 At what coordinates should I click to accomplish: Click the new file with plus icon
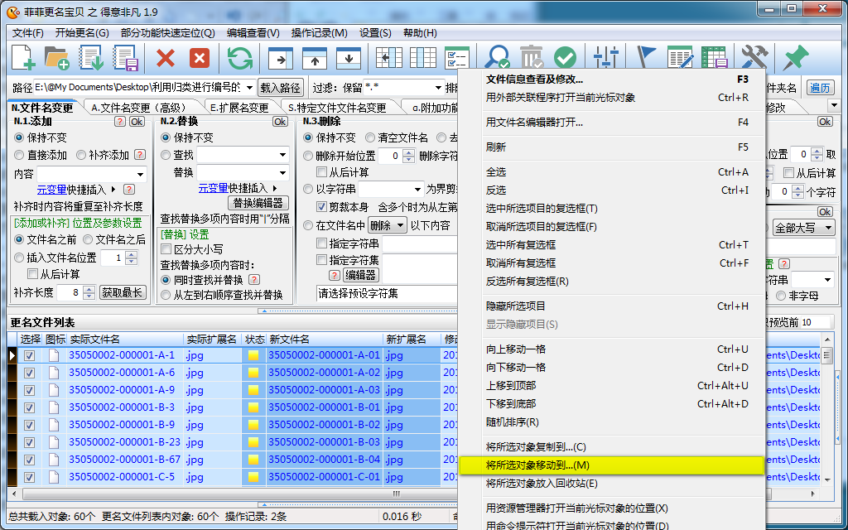23,57
